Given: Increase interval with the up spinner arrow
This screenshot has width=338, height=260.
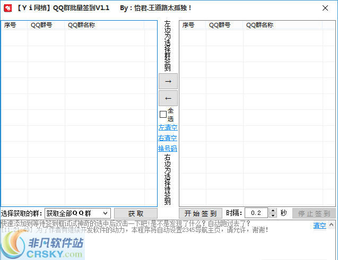Looking at the screenshot, I should point(273,211).
